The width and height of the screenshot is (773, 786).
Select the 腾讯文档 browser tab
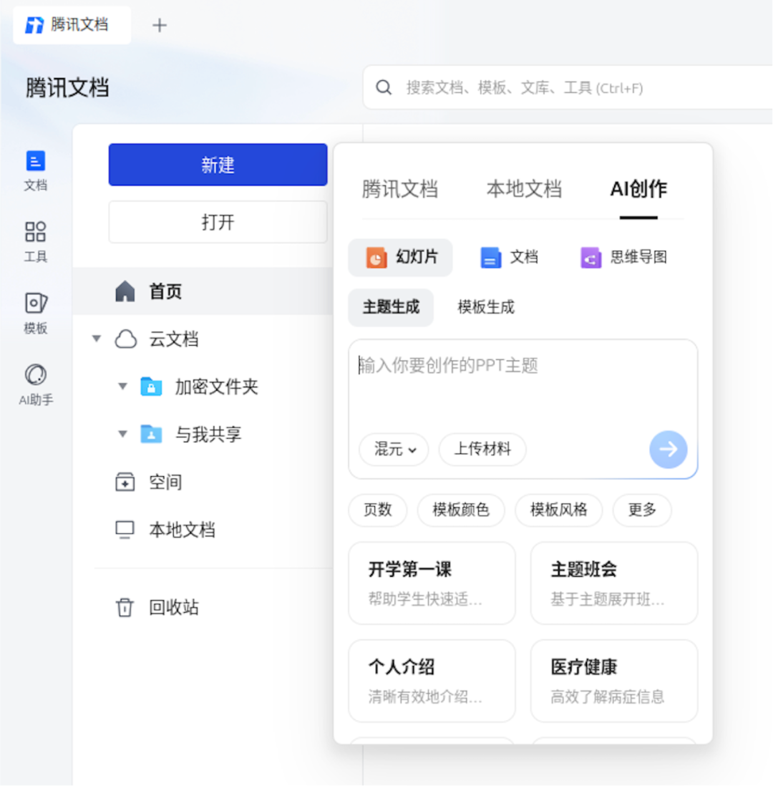[x=72, y=25]
